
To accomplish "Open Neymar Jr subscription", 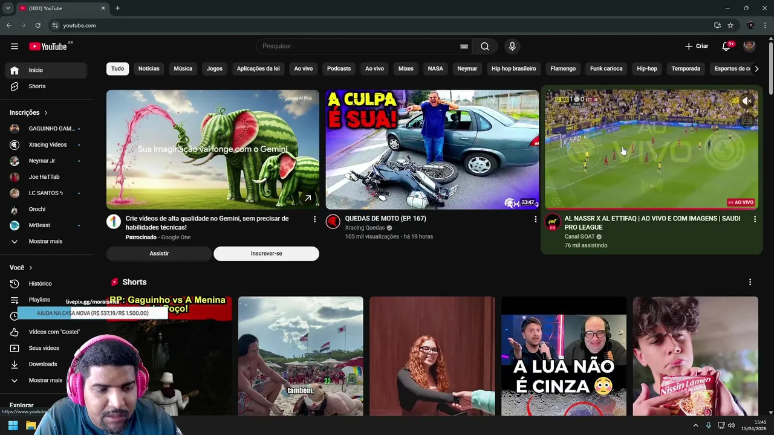I will click(46, 161).
